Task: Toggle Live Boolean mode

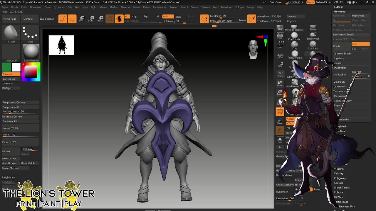Action: tap(47, 19)
